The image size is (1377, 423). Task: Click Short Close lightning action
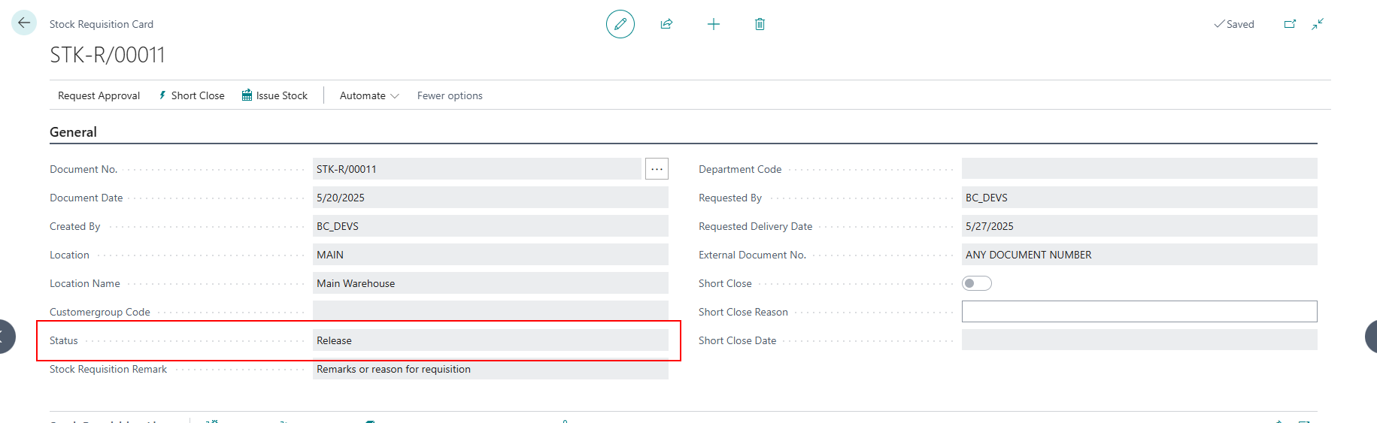tap(191, 95)
